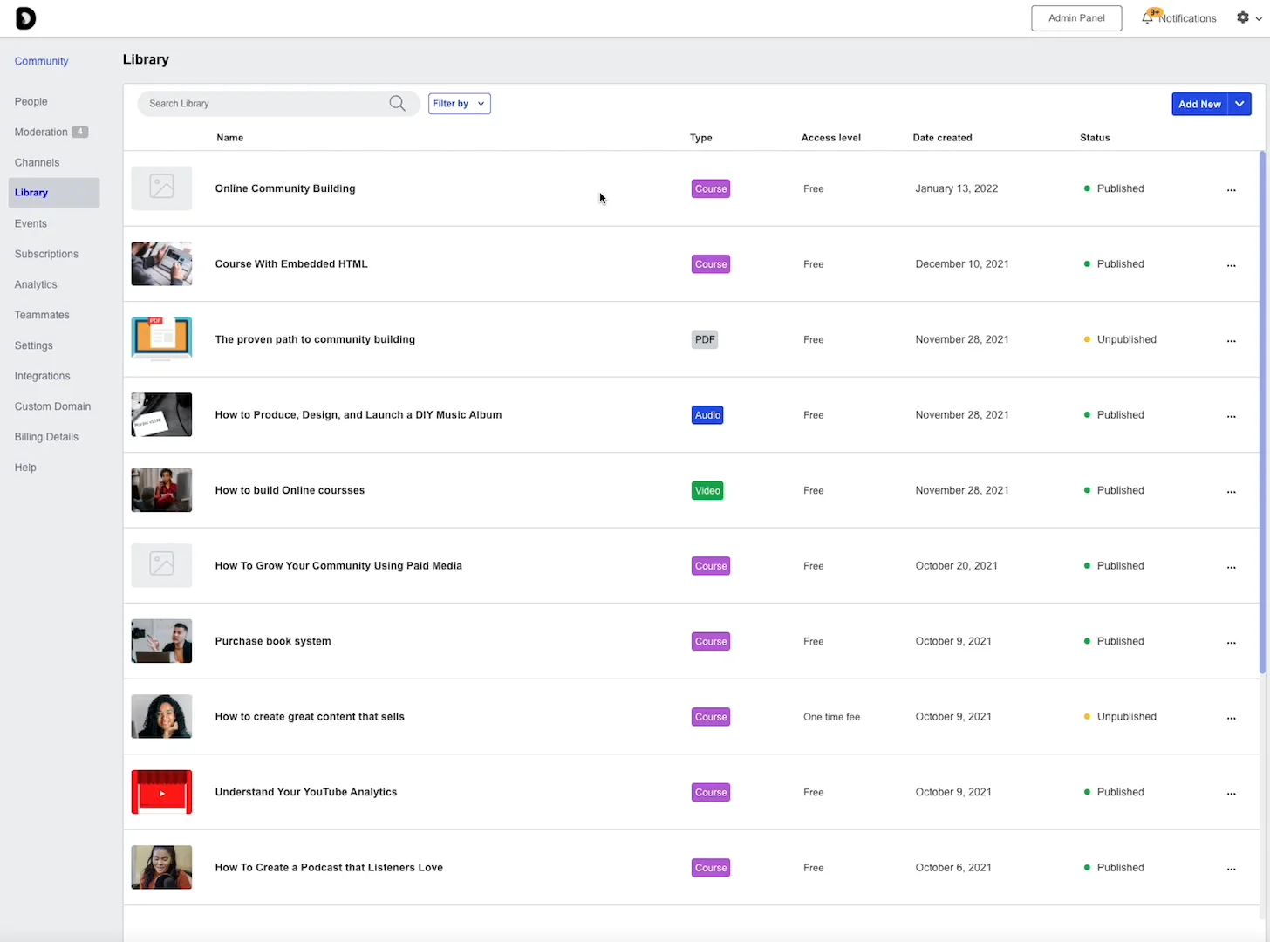This screenshot has width=1270, height=942.
Task: Open options for great content that sells
Action: (1231, 718)
